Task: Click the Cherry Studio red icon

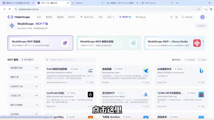Action: click(197, 43)
